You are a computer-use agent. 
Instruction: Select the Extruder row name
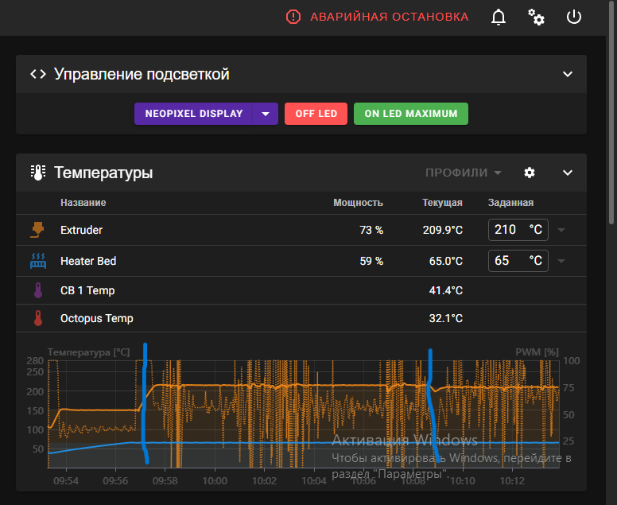tap(81, 230)
